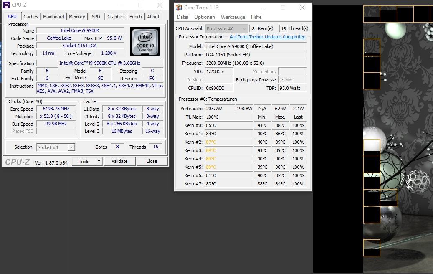Select the SPD tab in CPU-Z

pos(96,17)
